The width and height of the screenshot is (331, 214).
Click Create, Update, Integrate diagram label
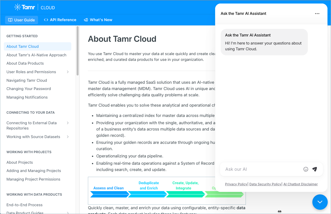[x=185, y=186]
